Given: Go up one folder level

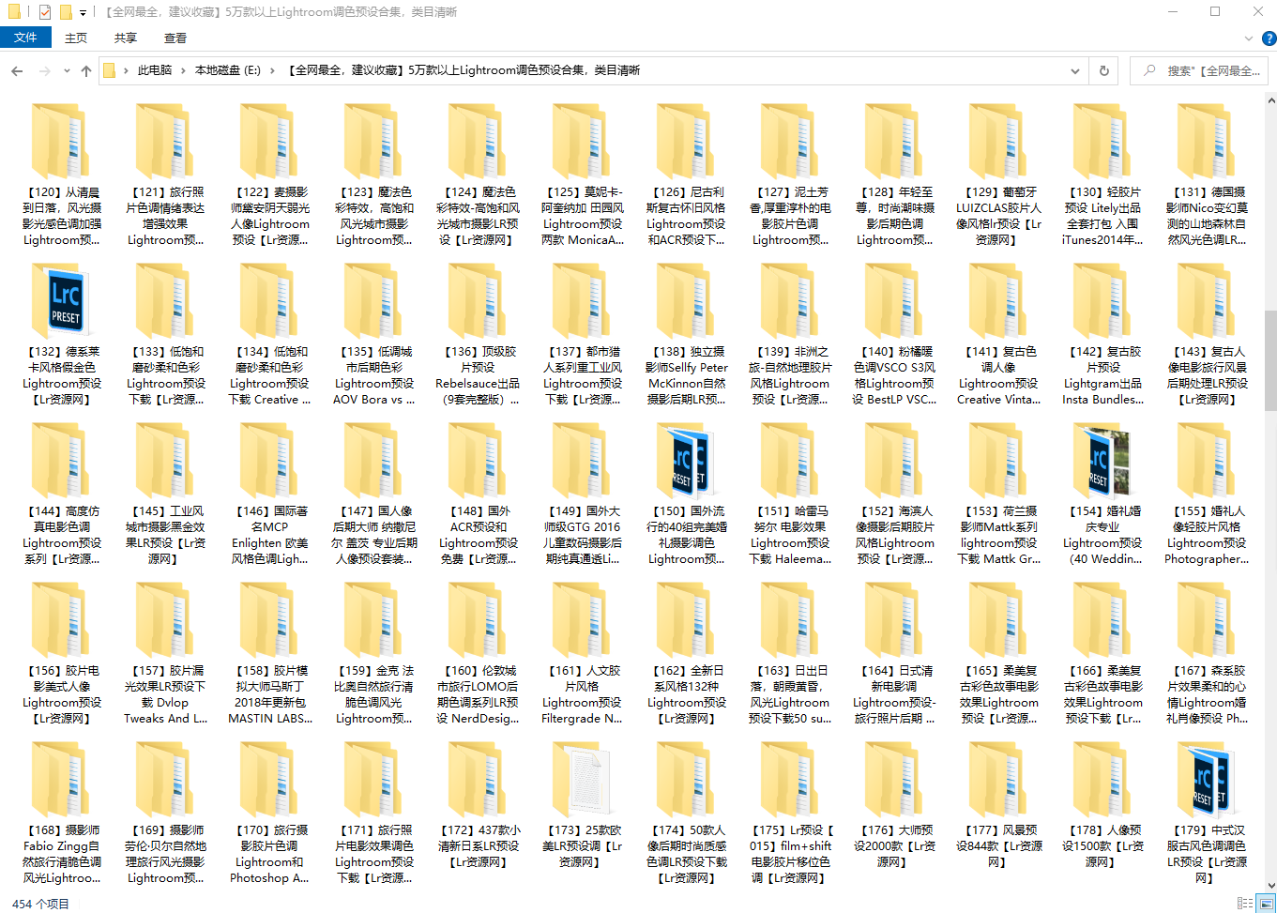Looking at the screenshot, I should [x=86, y=71].
